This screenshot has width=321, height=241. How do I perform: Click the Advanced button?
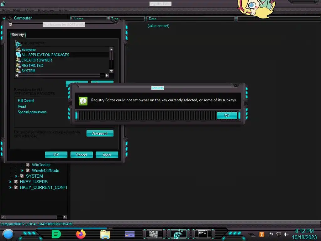100,133
